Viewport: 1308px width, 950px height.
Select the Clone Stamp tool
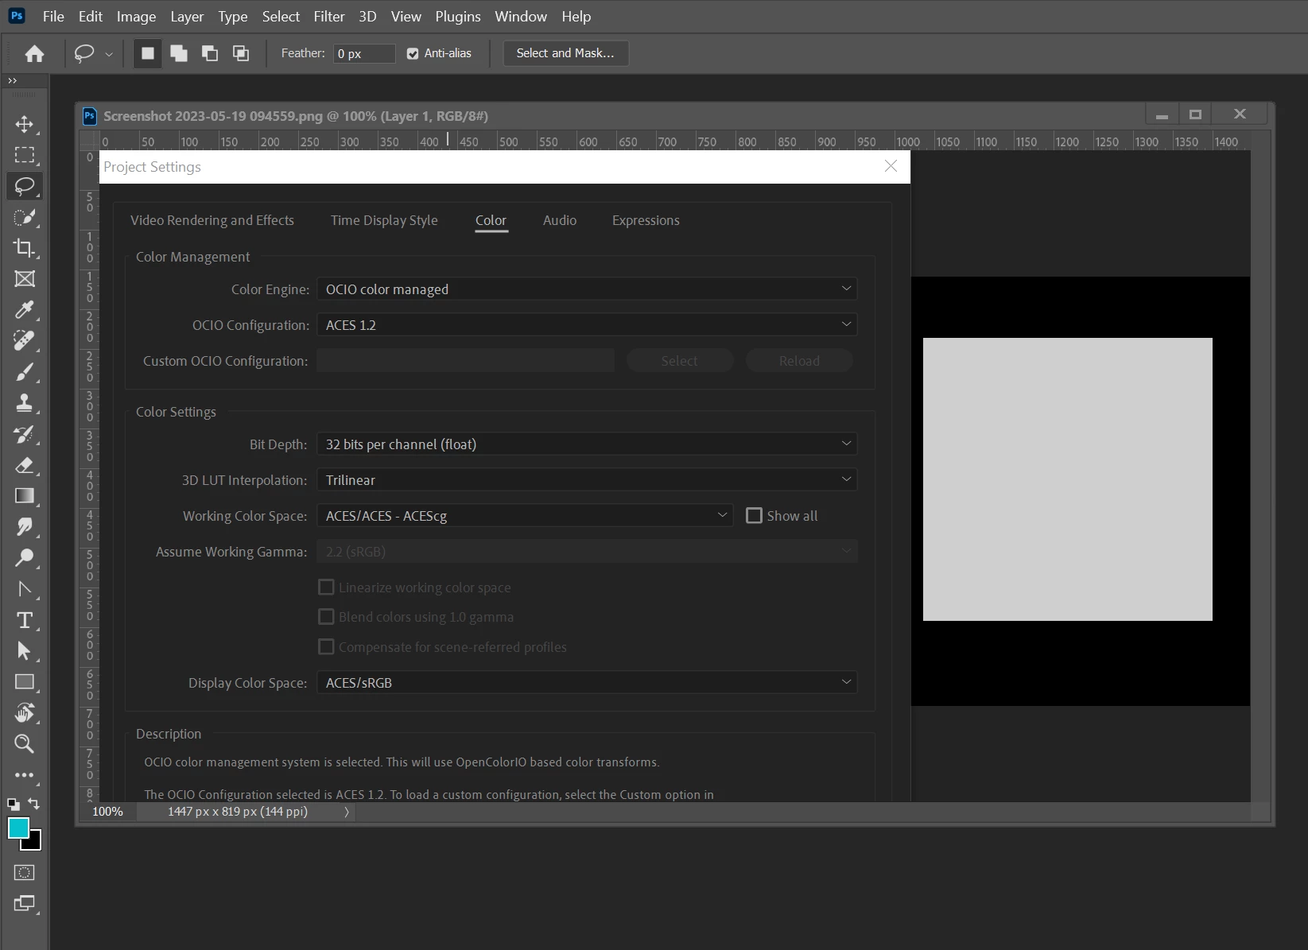coord(25,403)
